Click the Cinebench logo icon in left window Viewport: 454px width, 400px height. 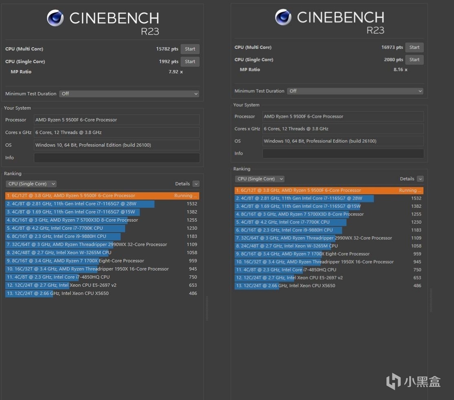tap(55, 18)
